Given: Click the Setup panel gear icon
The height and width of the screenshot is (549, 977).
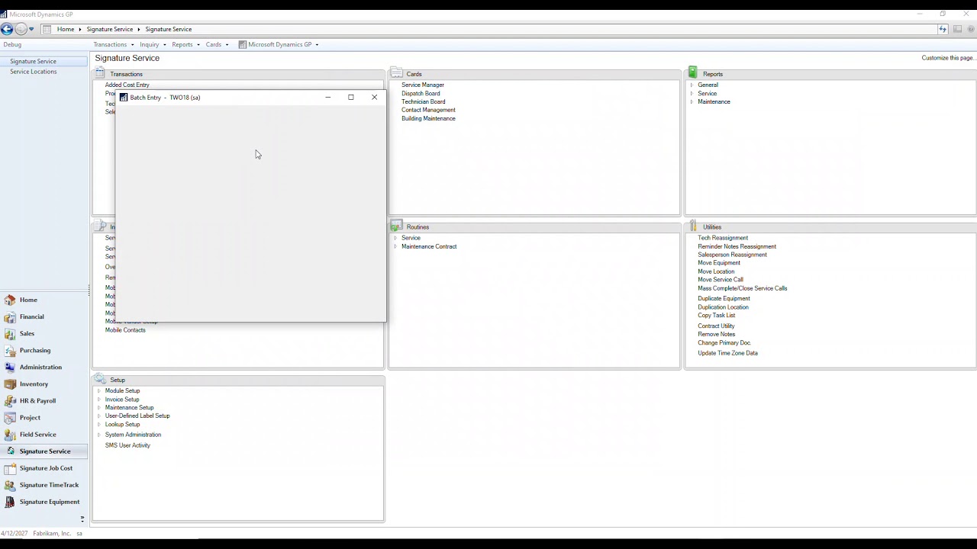Looking at the screenshot, I should (100, 378).
